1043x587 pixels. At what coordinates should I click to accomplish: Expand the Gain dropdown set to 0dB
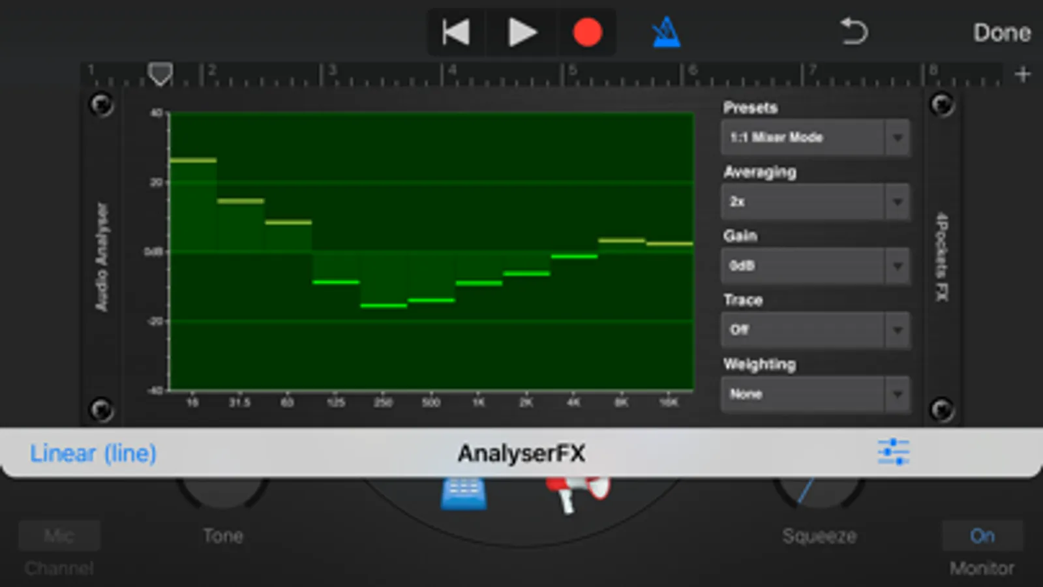(x=815, y=265)
